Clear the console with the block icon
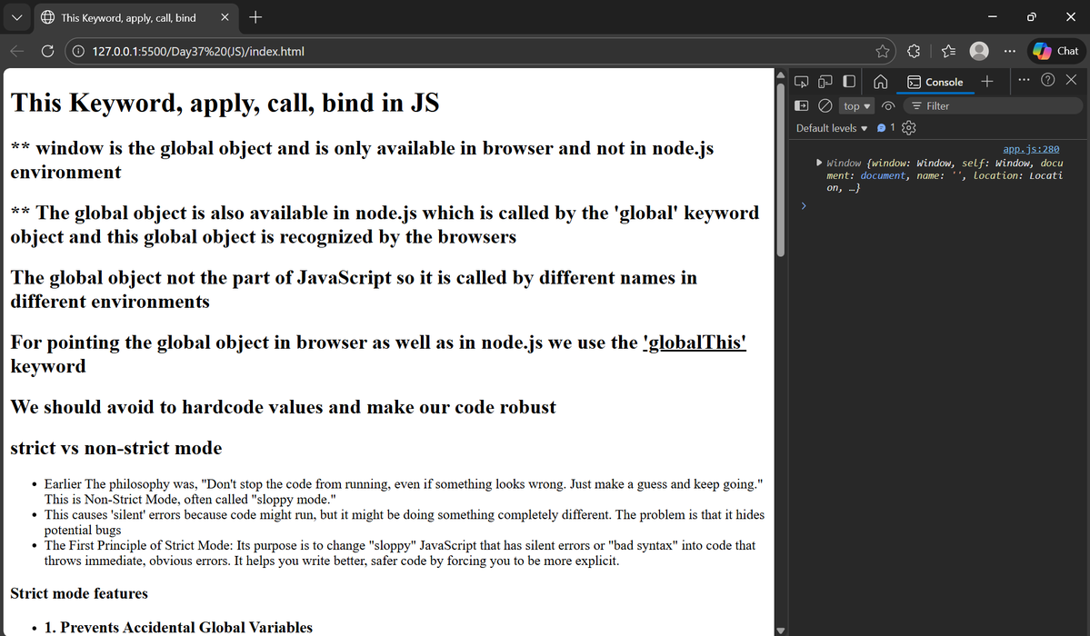1090x636 pixels. click(x=825, y=105)
